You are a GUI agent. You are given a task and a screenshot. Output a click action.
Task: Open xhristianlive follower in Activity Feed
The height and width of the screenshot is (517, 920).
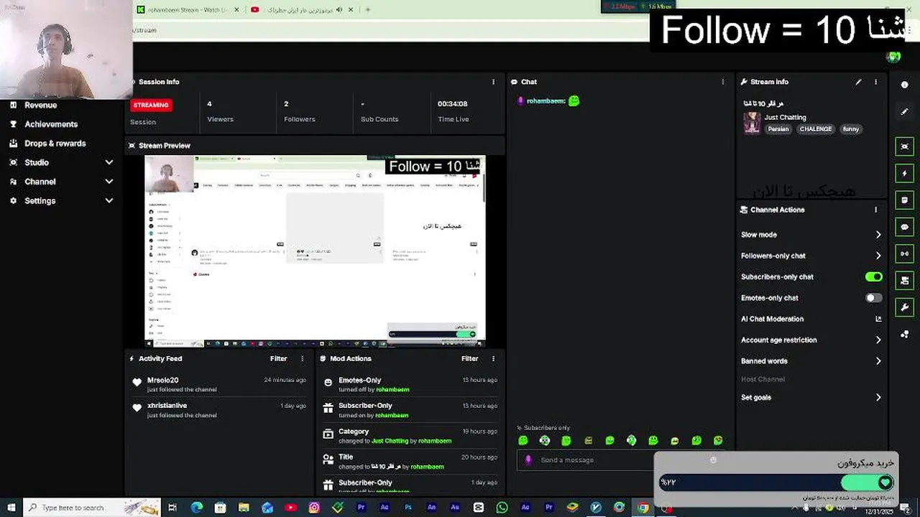click(167, 406)
